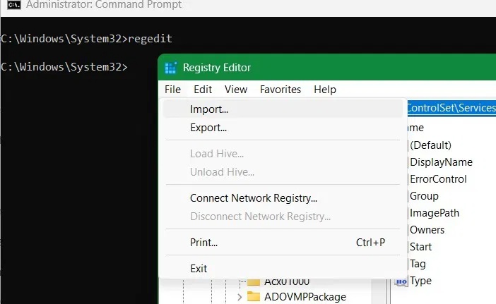Viewport: 496px width, 304px height.
Task: Open the Help menu
Action: (325, 90)
